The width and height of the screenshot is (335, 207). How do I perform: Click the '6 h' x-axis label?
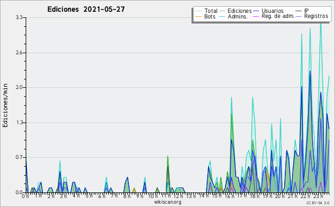point(102,196)
